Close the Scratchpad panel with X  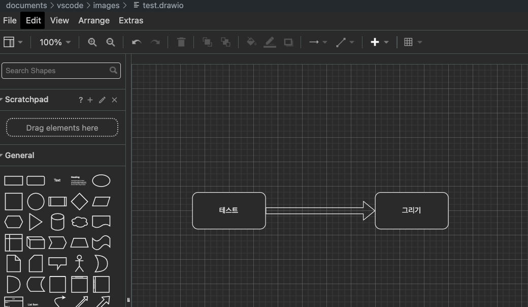coord(114,100)
